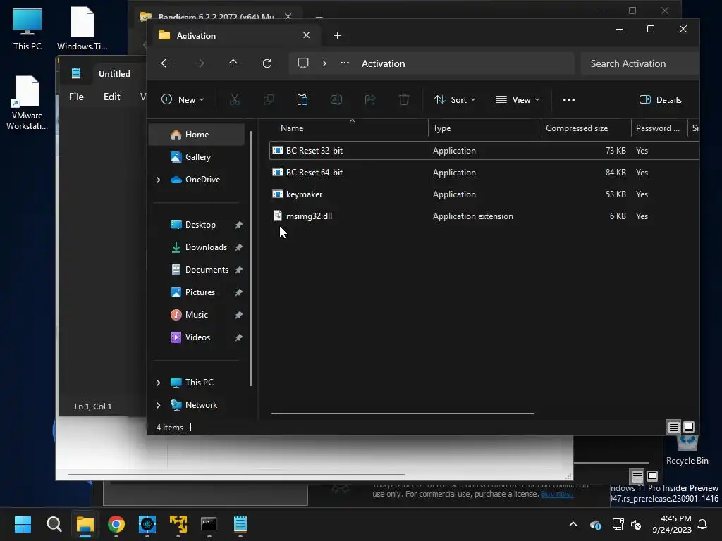
Task: Switch to large thumbnails view in Activation window
Action: (689, 428)
